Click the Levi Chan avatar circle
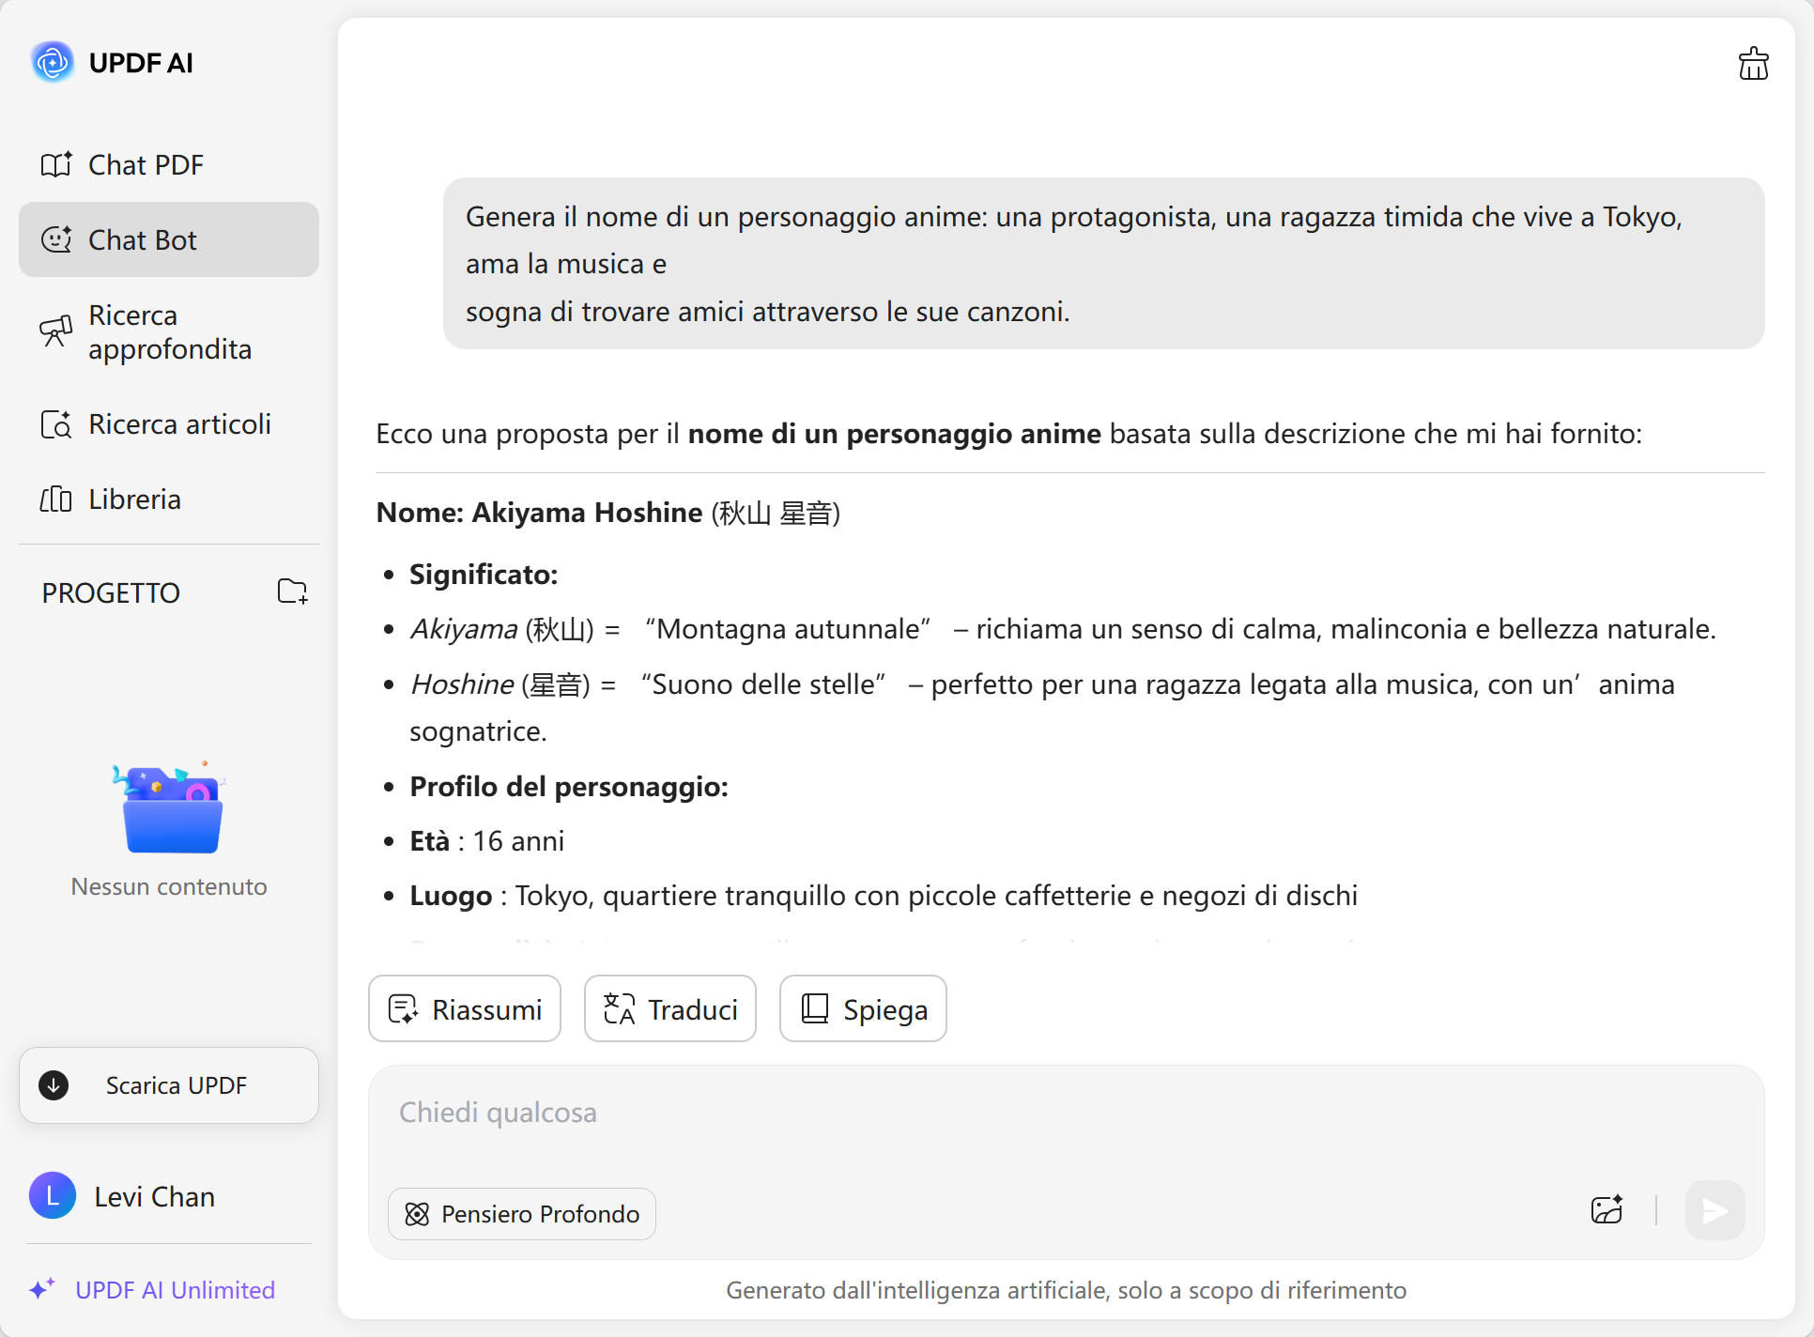 coord(53,1195)
